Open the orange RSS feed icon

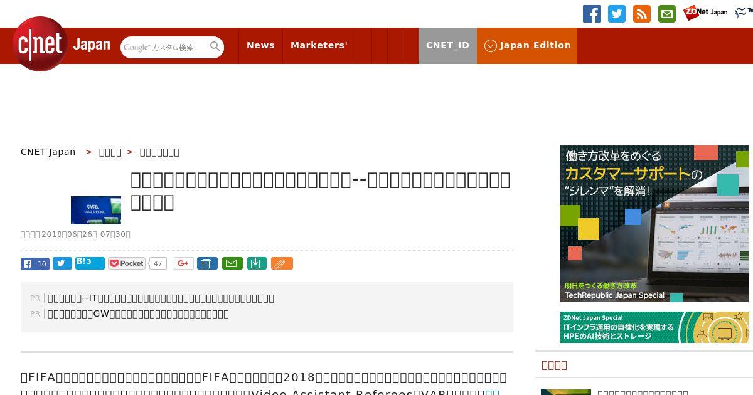(x=642, y=14)
